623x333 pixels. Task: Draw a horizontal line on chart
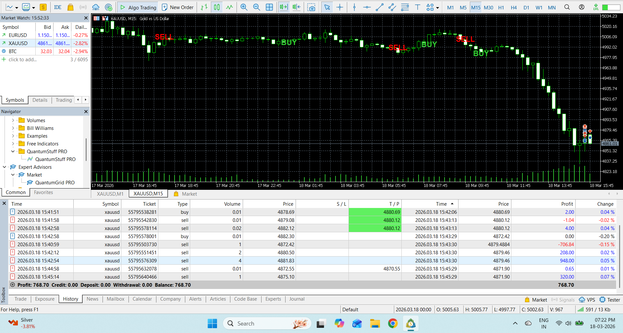pos(367,7)
